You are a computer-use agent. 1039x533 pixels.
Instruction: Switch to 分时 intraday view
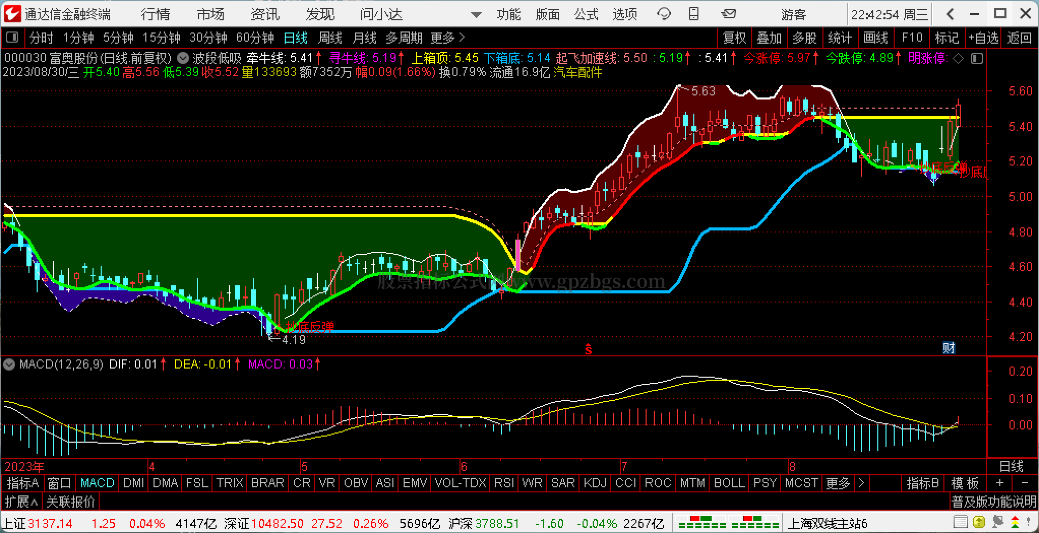tap(41, 38)
